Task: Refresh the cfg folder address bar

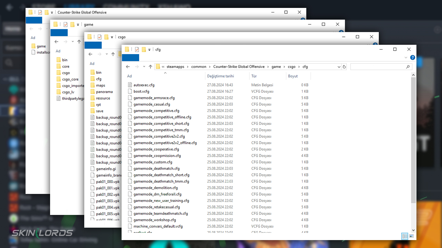Action: pyautogui.click(x=344, y=67)
